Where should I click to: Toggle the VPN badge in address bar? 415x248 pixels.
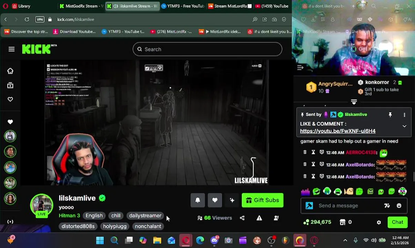tap(40, 19)
